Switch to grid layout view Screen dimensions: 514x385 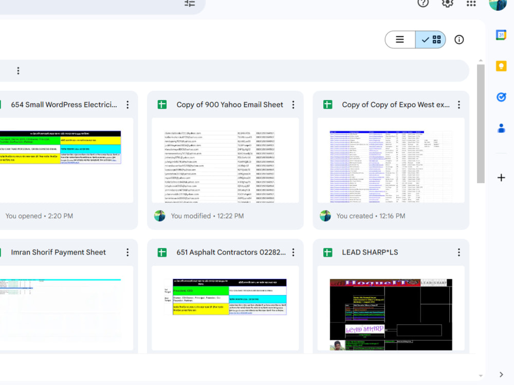click(430, 40)
